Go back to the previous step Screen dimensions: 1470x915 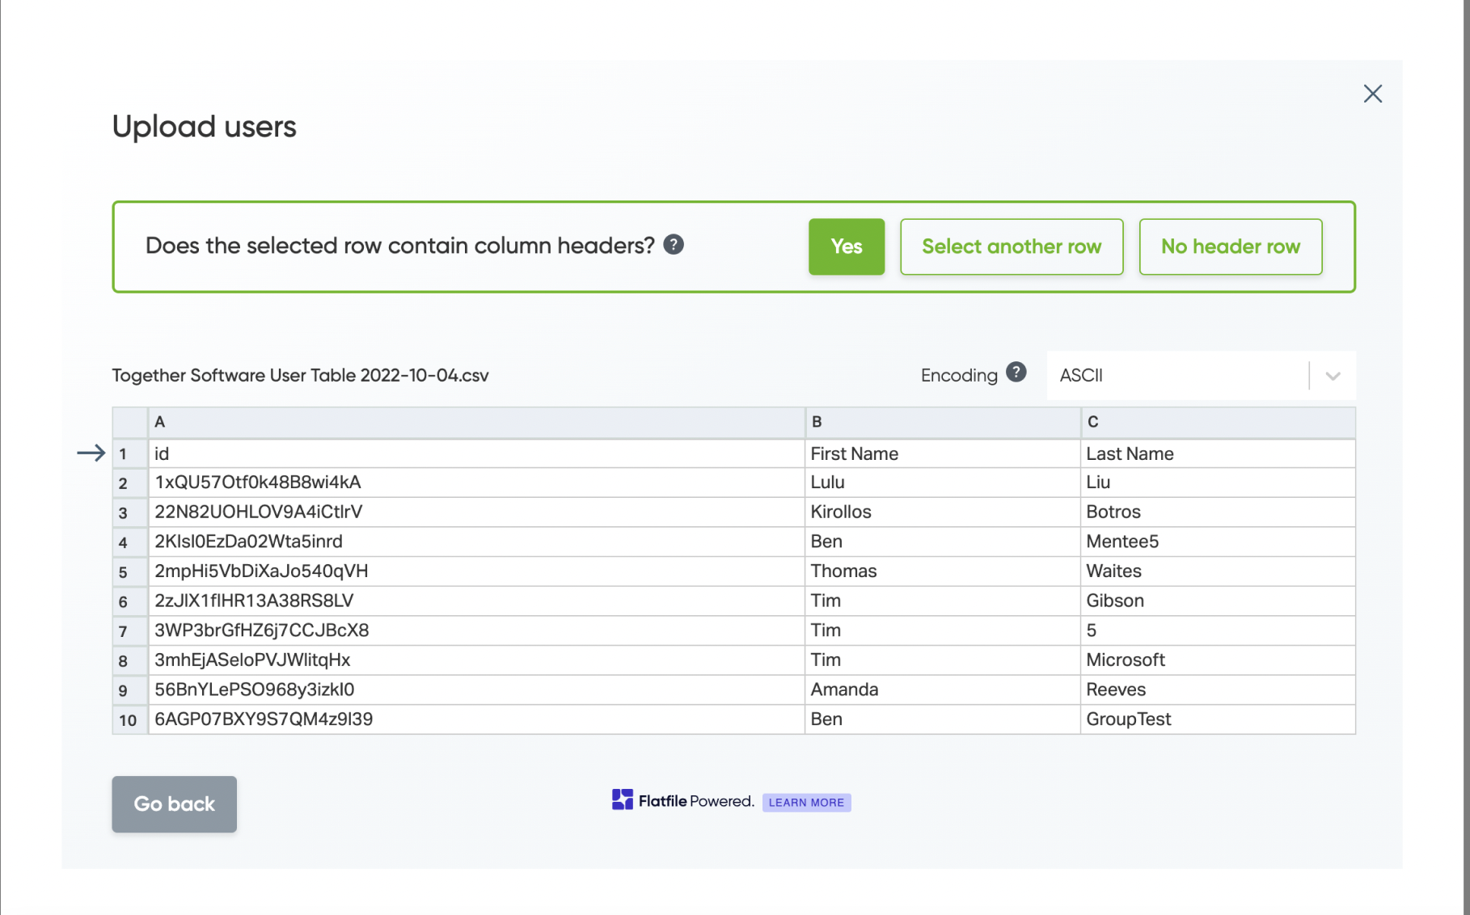tap(174, 804)
